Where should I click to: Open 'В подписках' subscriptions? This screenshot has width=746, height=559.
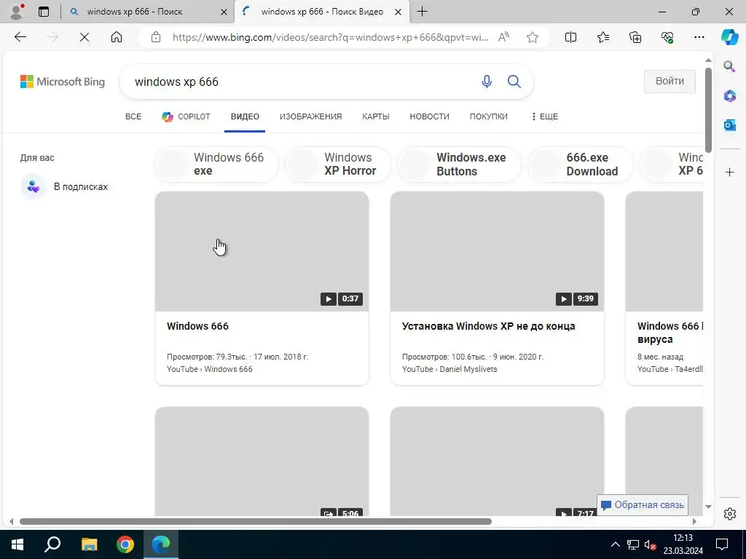coord(64,186)
